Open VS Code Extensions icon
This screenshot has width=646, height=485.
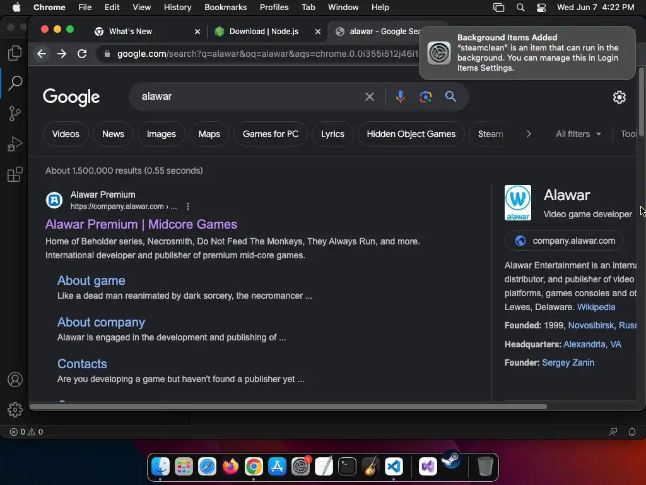coord(15,174)
